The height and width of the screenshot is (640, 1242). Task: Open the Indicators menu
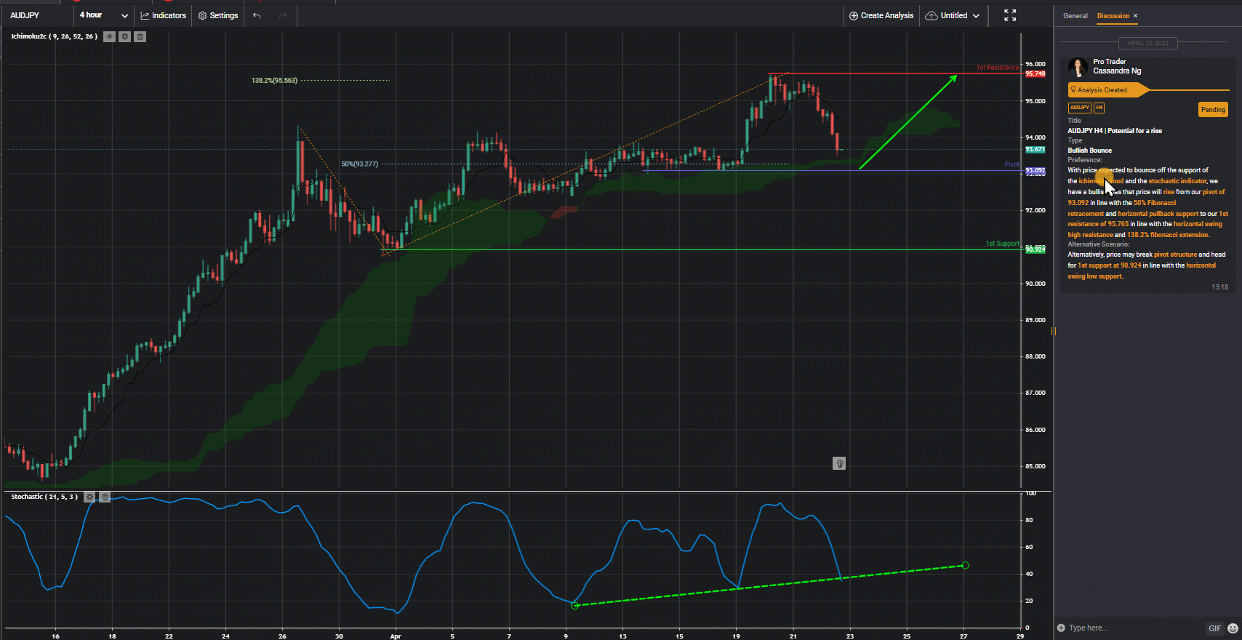[163, 15]
